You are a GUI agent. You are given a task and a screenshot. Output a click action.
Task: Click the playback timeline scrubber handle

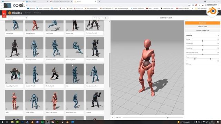167,117
